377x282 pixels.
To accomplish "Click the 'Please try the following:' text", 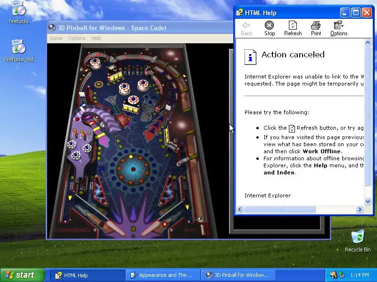I will click(x=277, y=112).
